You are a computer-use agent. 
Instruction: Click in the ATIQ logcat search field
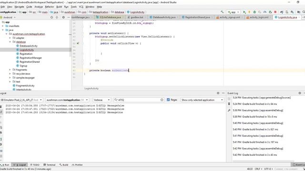[139, 100]
